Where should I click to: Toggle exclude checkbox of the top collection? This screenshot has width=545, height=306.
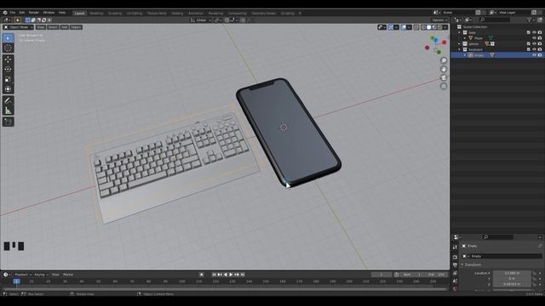pyautogui.click(x=529, y=32)
